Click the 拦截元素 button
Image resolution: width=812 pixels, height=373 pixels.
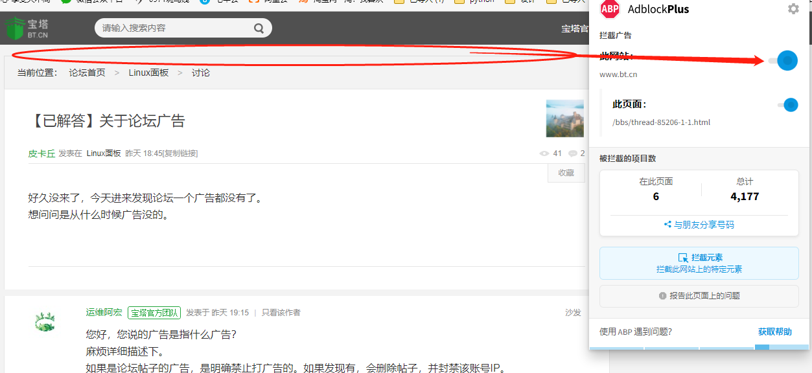[x=699, y=263]
